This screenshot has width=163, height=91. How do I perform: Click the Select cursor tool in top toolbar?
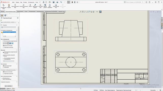[69, 2]
